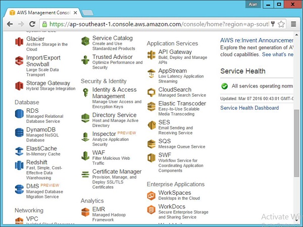The width and height of the screenshot is (303, 227).
Task: Click the scrollbar up arrow
Action: coord(296,35)
